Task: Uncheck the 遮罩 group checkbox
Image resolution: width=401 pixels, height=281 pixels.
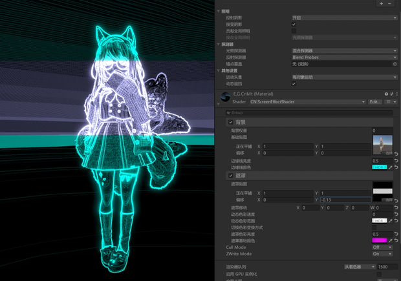Action: point(231,176)
